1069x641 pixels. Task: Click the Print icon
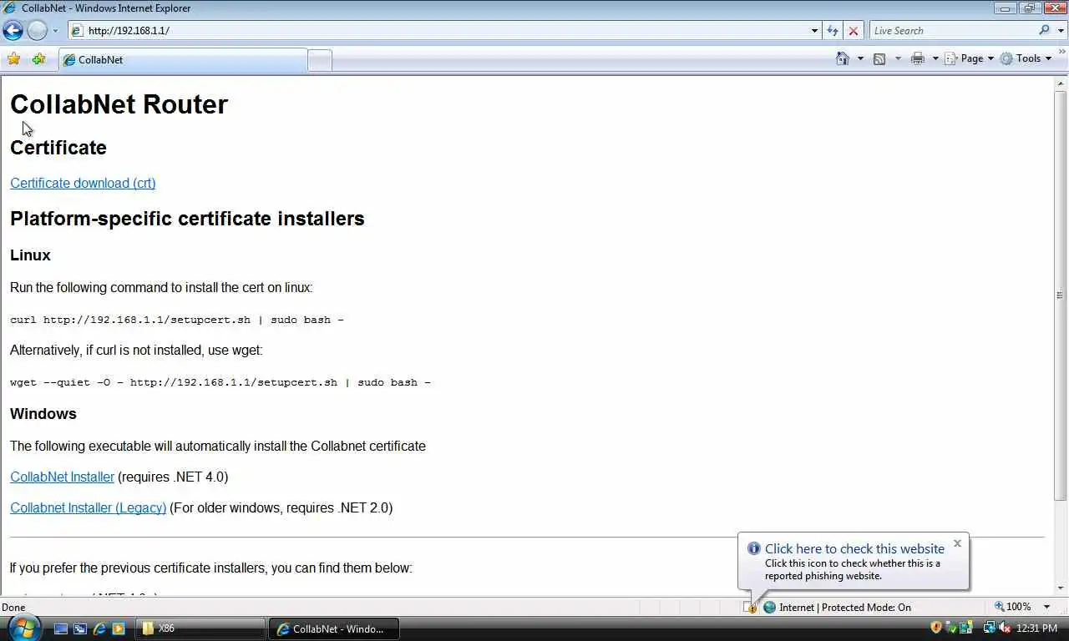(x=918, y=58)
